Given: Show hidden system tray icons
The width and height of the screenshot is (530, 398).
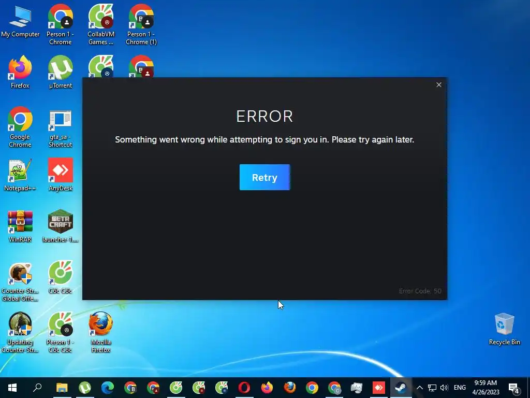Looking at the screenshot, I should point(419,388).
